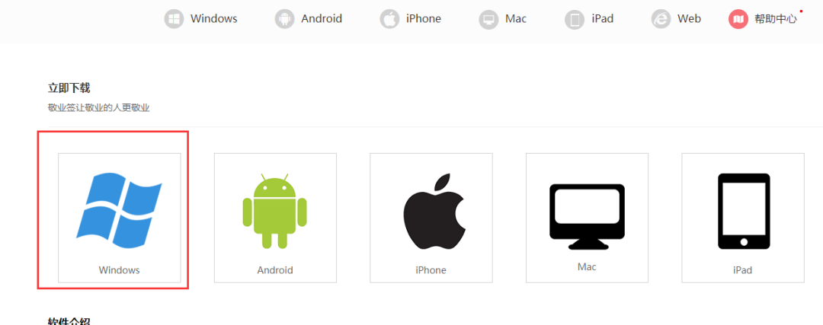Image resolution: width=823 pixels, height=325 pixels.
Task: Click the Android label under the download tile
Action: (x=275, y=270)
